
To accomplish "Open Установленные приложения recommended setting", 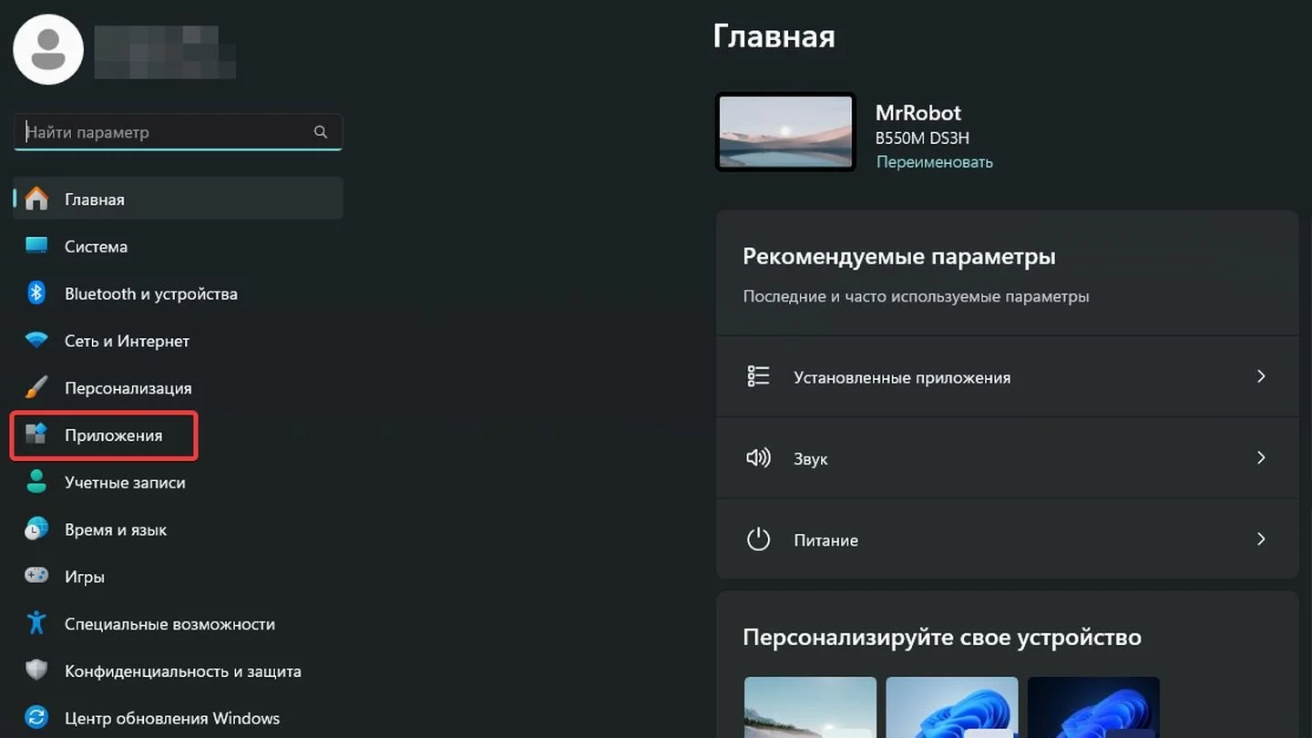I will coord(1007,376).
